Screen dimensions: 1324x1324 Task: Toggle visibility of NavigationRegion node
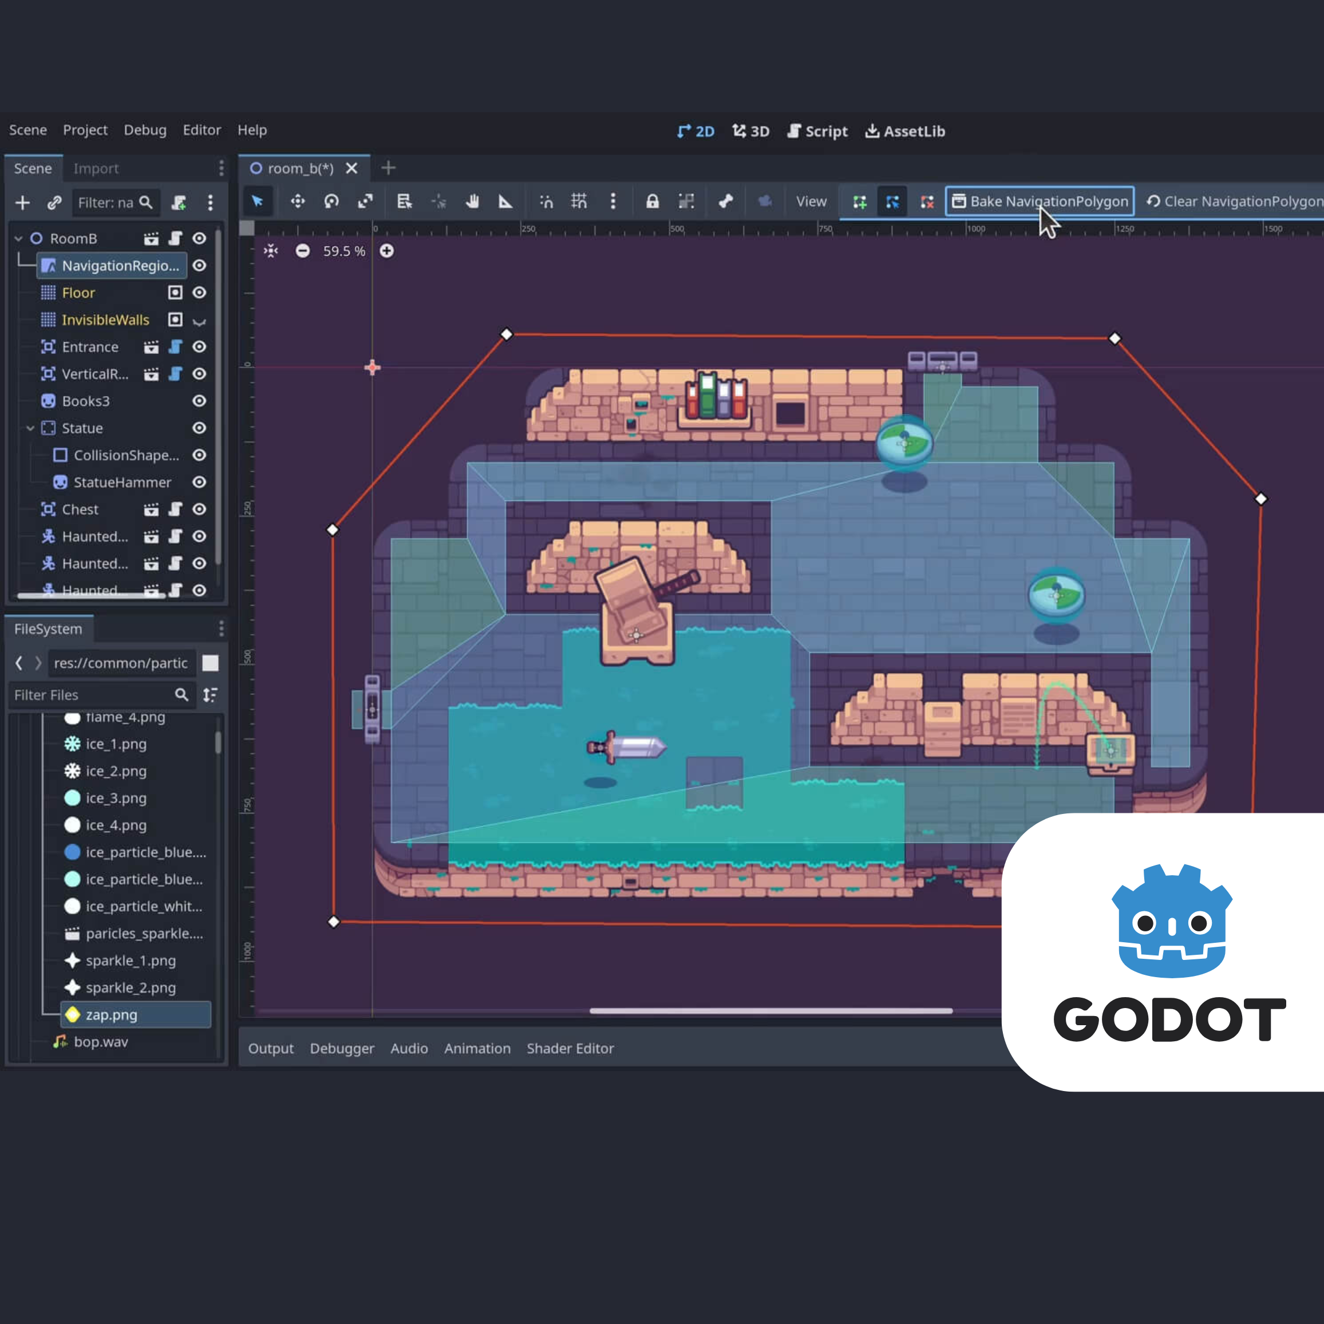coord(199,265)
